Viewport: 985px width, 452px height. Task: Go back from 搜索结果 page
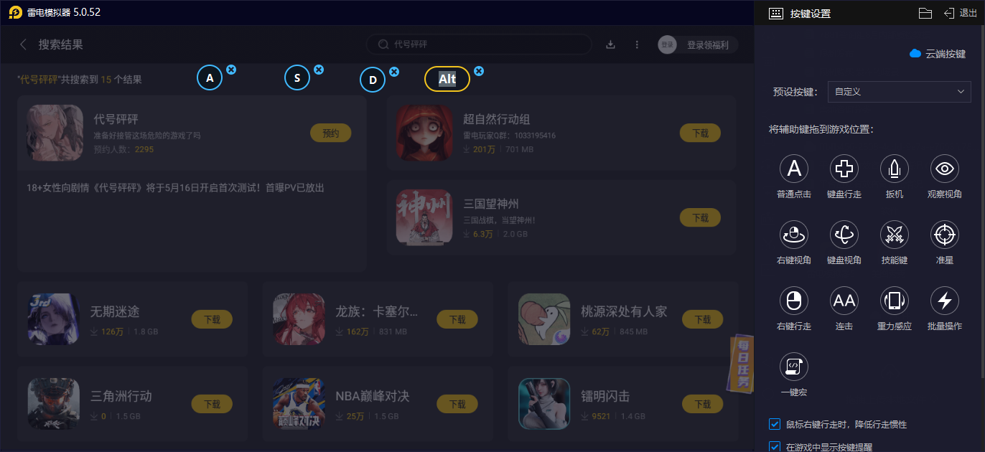24,44
